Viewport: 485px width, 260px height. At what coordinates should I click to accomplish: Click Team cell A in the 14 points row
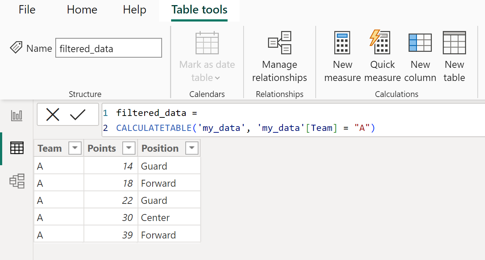[x=59, y=166]
